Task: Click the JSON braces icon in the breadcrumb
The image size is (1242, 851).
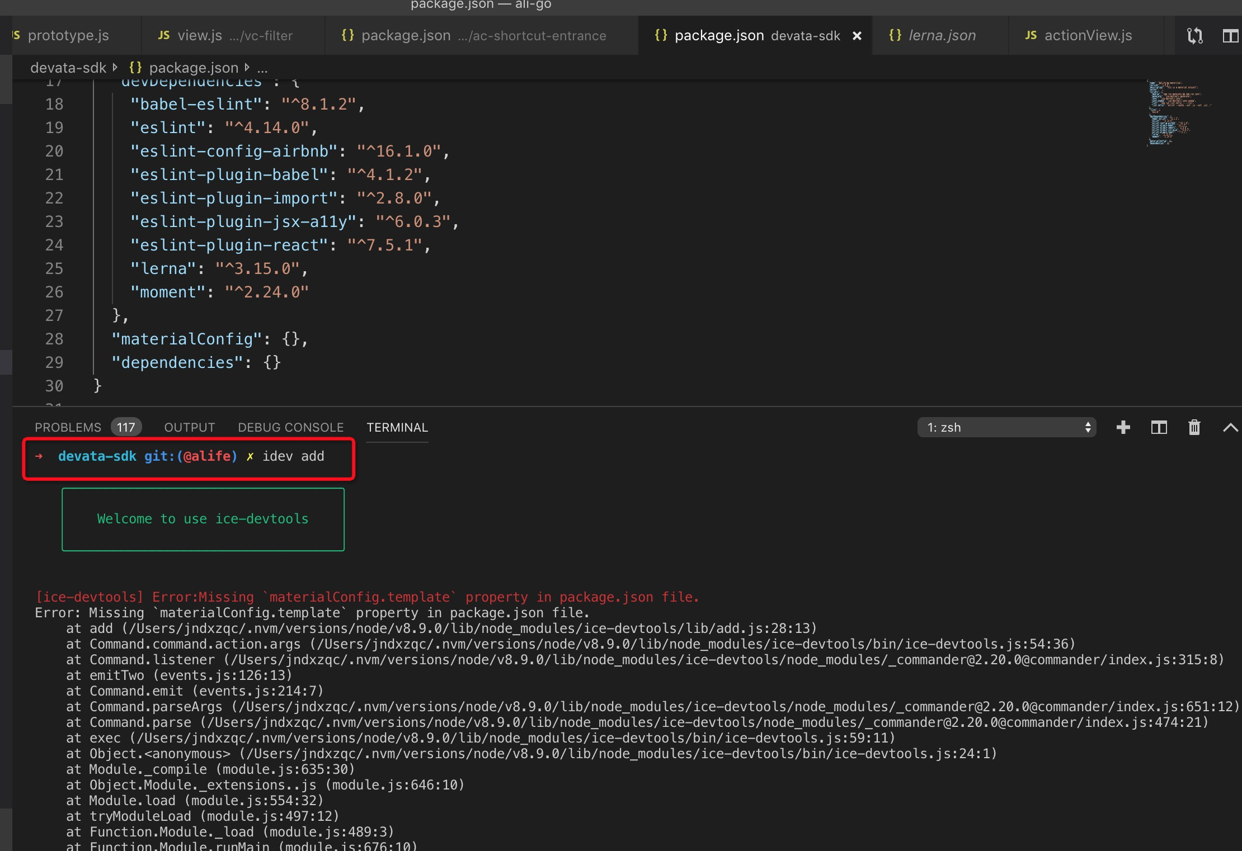Action: click(x=134, y=68)
